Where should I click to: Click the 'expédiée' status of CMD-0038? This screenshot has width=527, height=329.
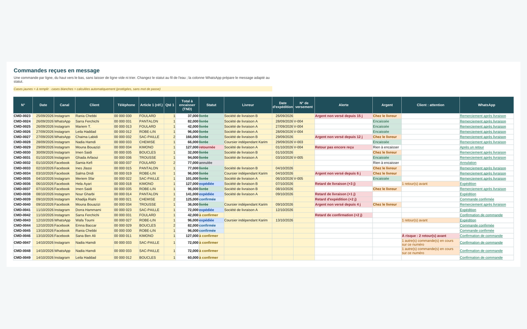(211, 194)
